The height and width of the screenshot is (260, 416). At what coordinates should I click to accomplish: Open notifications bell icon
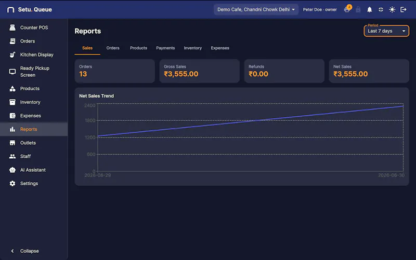tap(369, 10)
